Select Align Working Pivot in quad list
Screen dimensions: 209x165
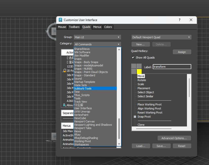pyautogui.click(x=149, y=108)
